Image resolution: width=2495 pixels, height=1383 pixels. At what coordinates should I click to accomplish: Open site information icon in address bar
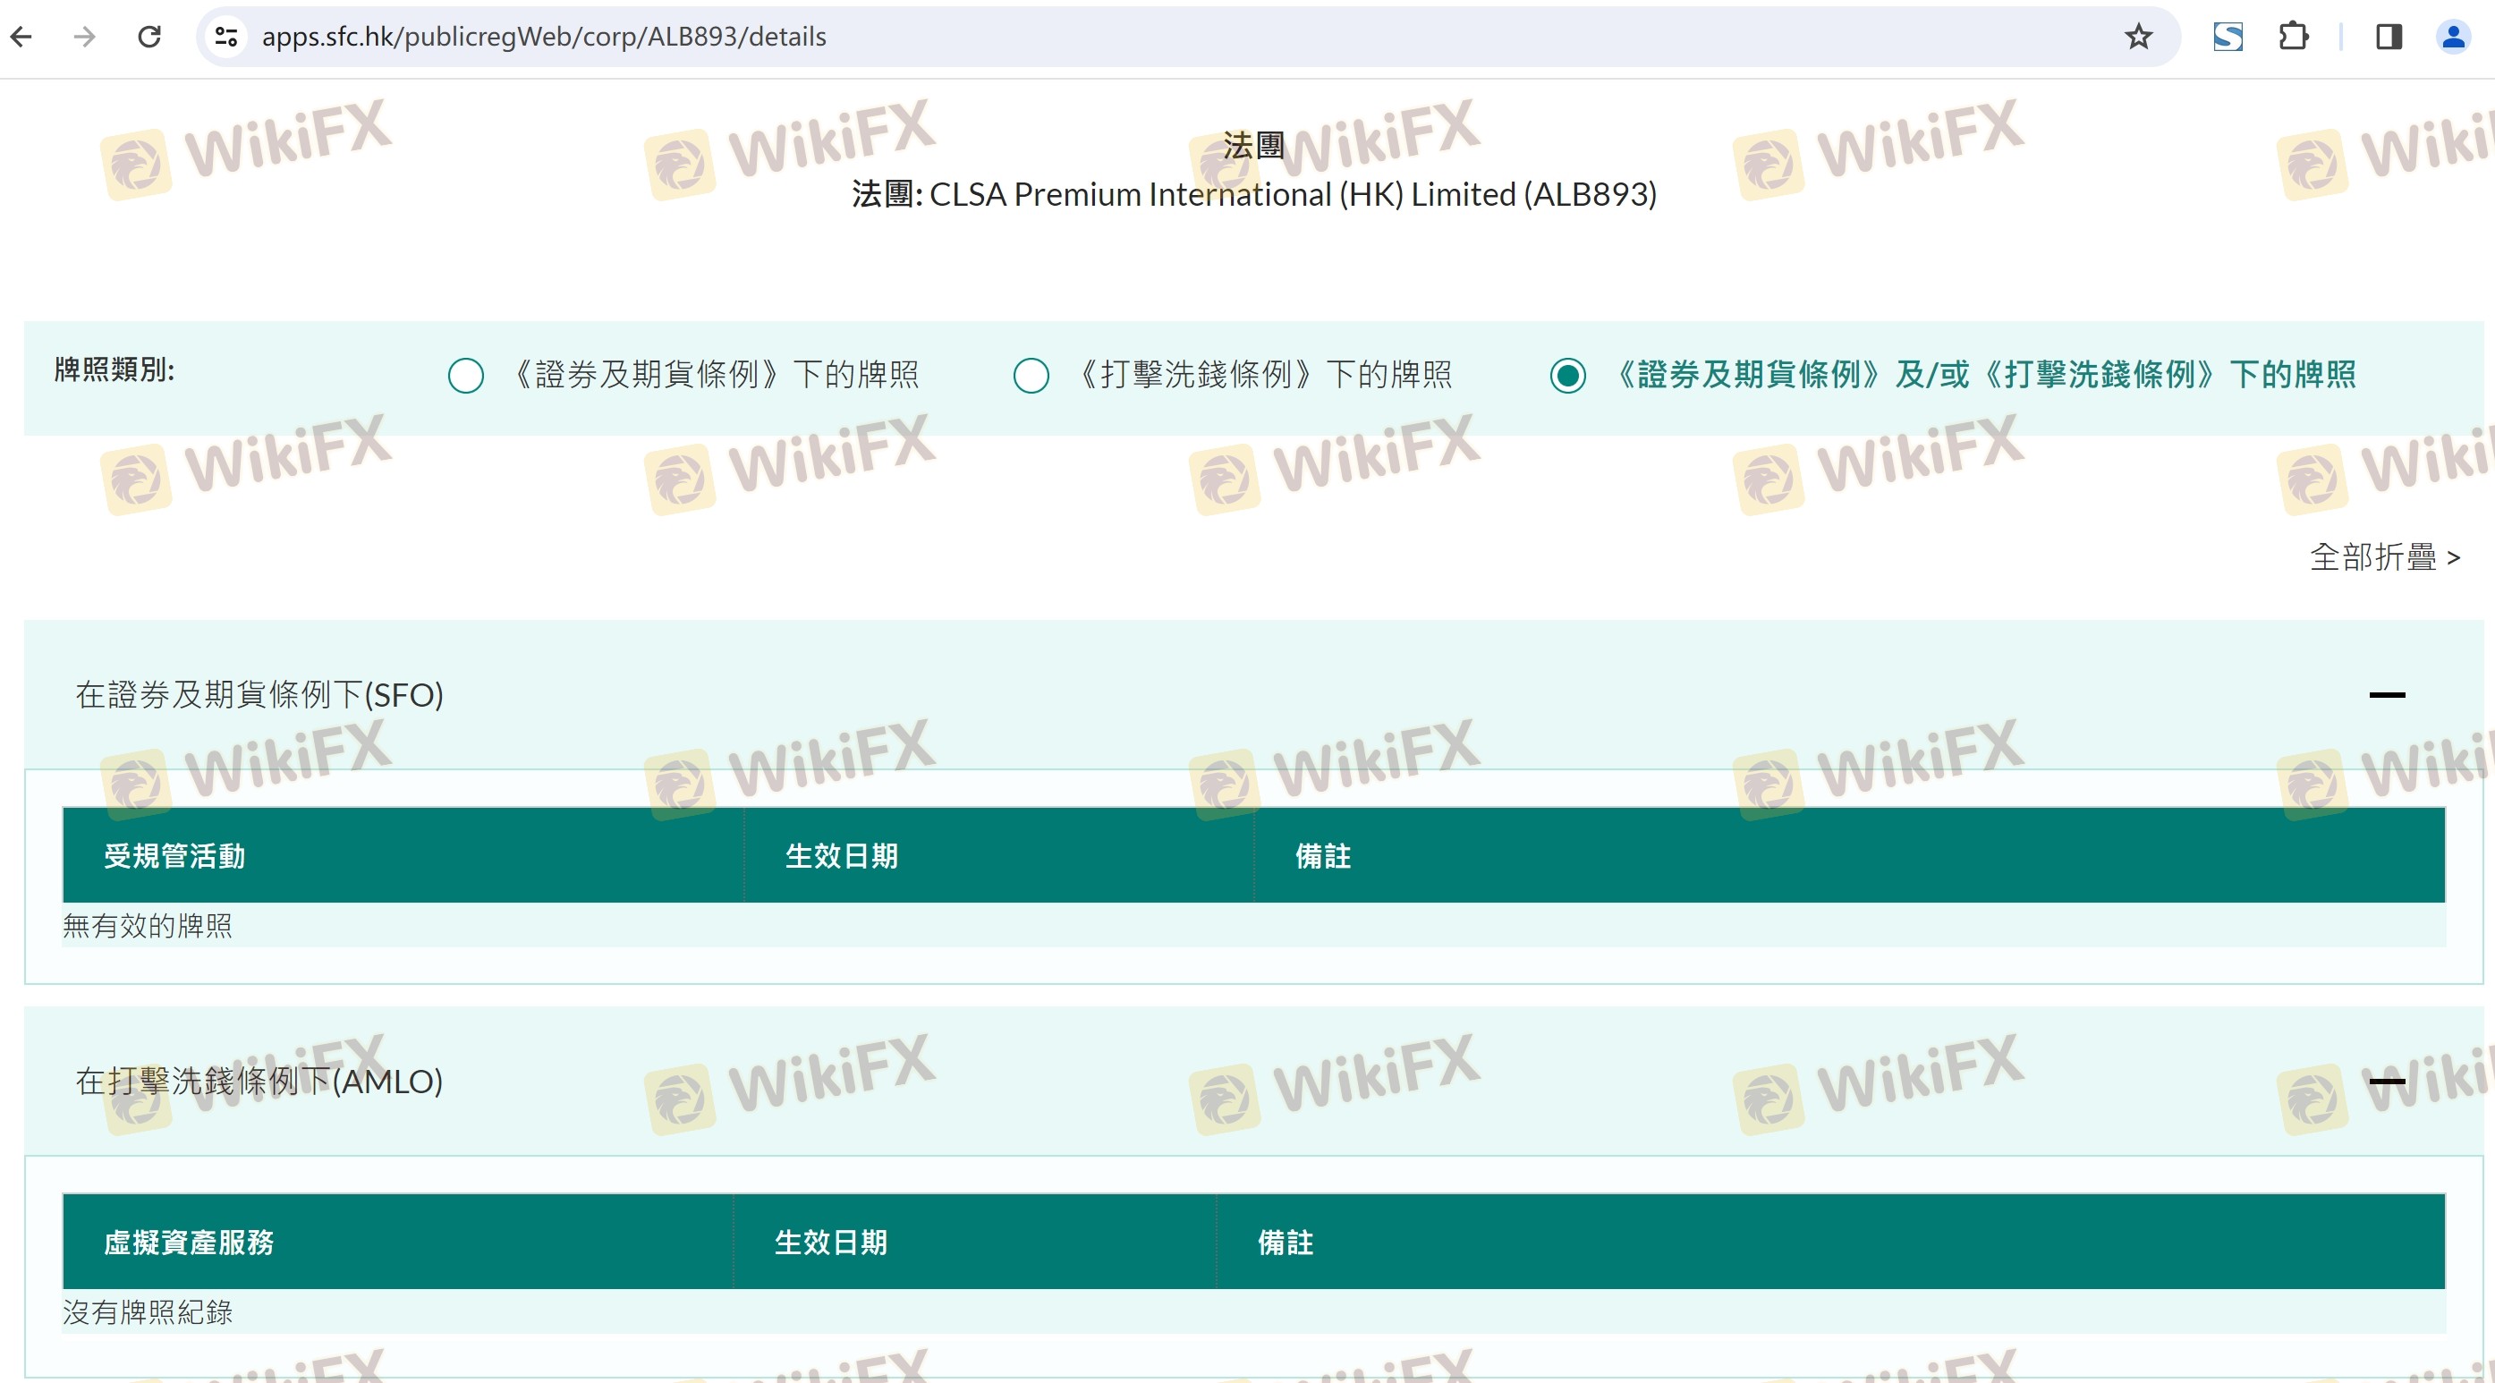point(226,37)
